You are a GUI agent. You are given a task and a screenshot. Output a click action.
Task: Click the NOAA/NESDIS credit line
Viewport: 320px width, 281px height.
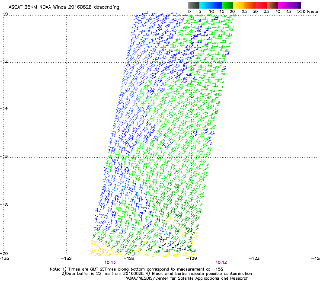pyautogui.click(x=187, y=278)
